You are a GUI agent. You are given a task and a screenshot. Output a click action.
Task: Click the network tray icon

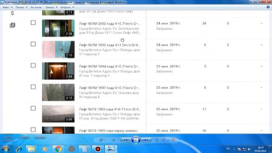pos(244,149)
